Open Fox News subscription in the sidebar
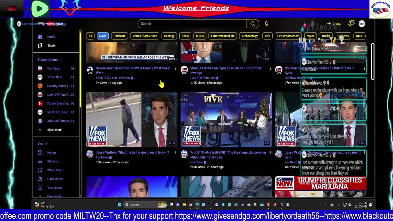The width and height of the screenshot is (393, 221). coord(55,68)
